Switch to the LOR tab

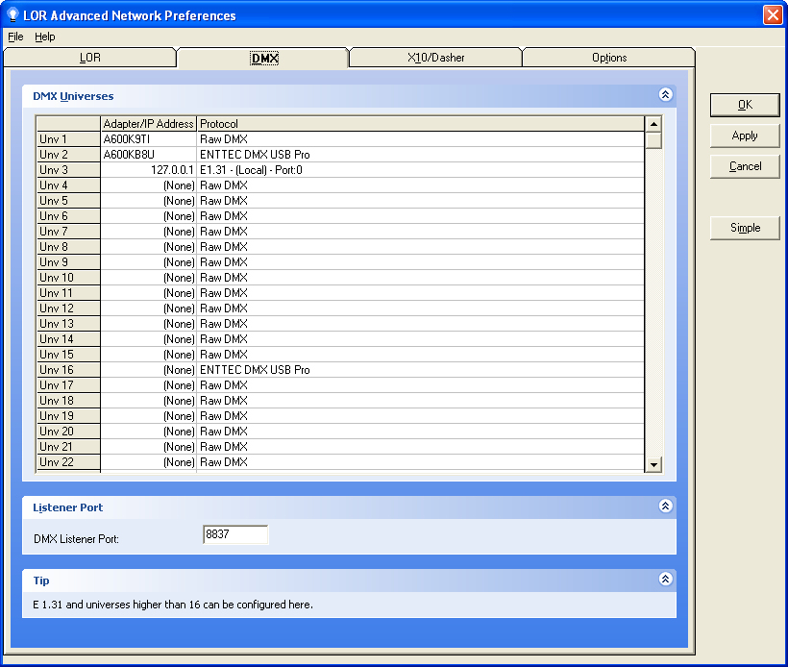pos(89,58)
